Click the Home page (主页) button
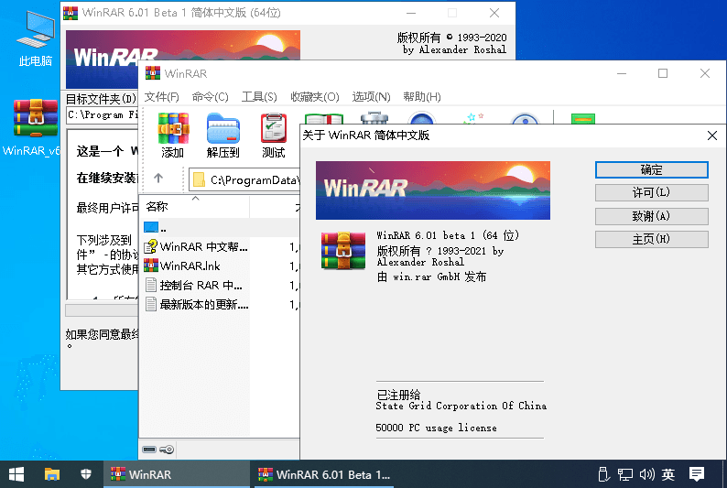This screenshot has width=727, height=488. coord(651,239)
